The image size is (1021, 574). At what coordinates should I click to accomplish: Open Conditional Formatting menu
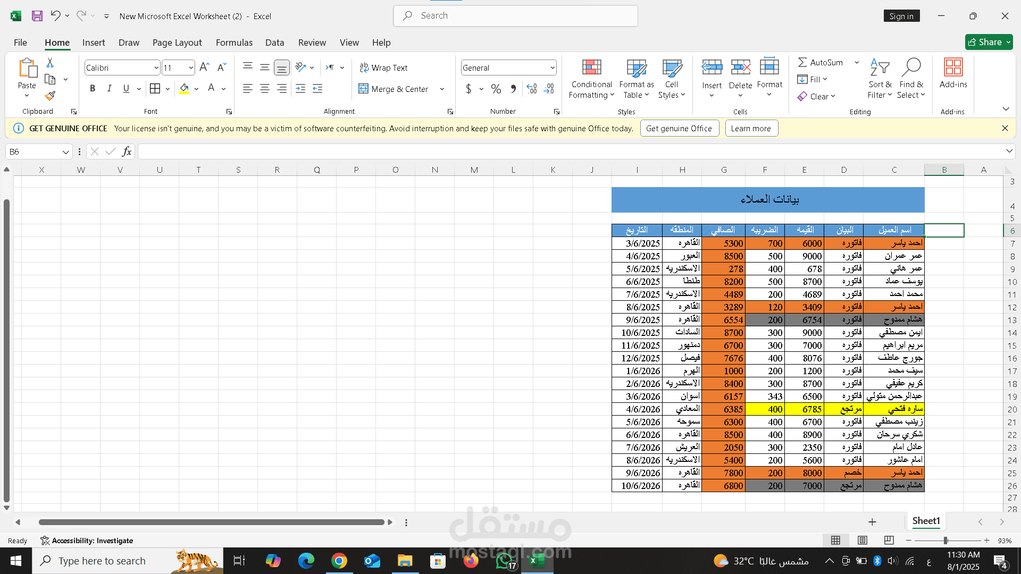pyautogui.click(x=591, y=79)
